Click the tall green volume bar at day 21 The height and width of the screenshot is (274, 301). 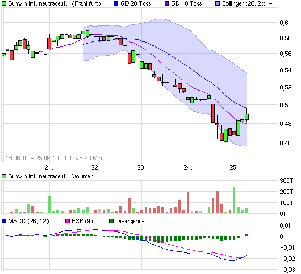49,204
